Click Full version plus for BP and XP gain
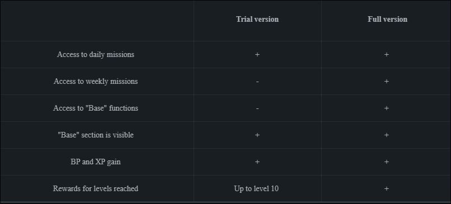 (x=387, y=162)
